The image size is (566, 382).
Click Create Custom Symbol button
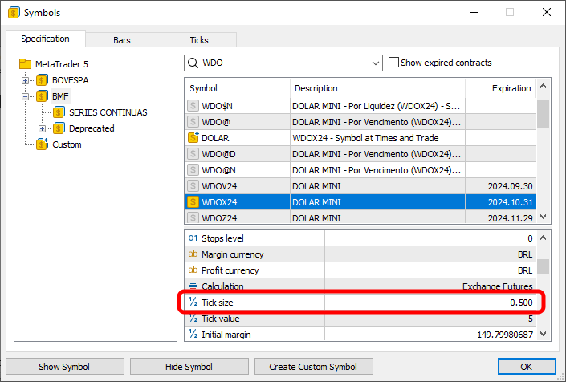coord(313,367)
